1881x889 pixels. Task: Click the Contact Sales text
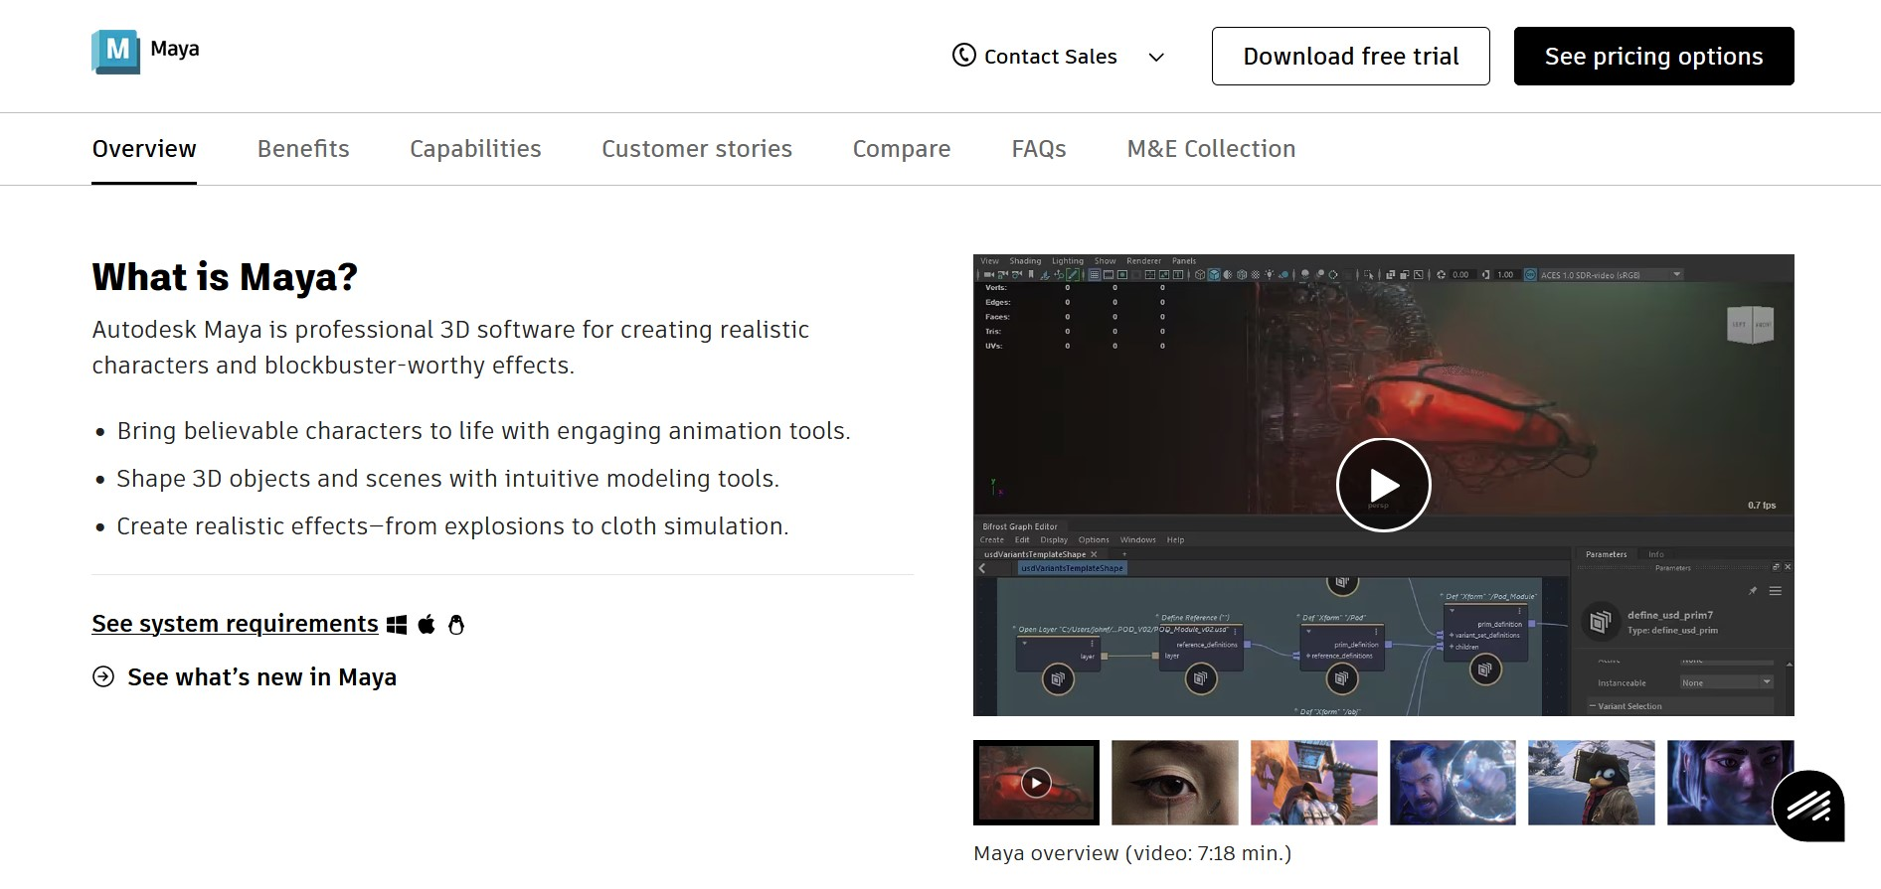pos(1051,57)
